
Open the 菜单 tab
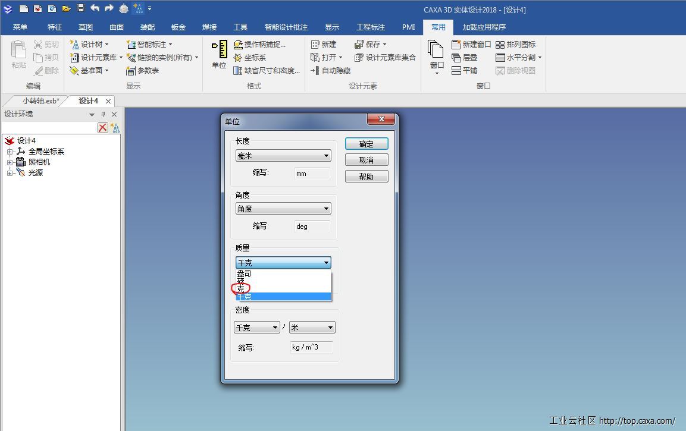coord(20,27)
